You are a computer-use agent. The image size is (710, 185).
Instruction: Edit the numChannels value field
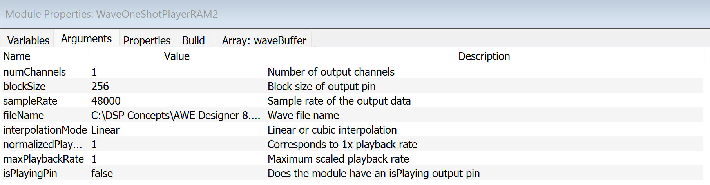(x=177, y=72)
